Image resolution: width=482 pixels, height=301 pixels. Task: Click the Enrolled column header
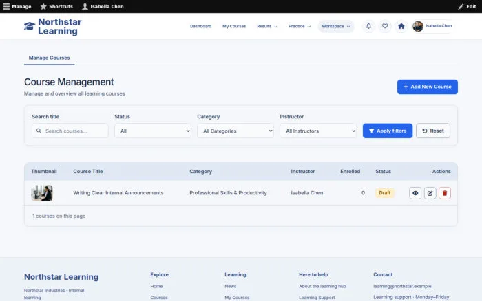pyautogui.click(x=350, y=172)
